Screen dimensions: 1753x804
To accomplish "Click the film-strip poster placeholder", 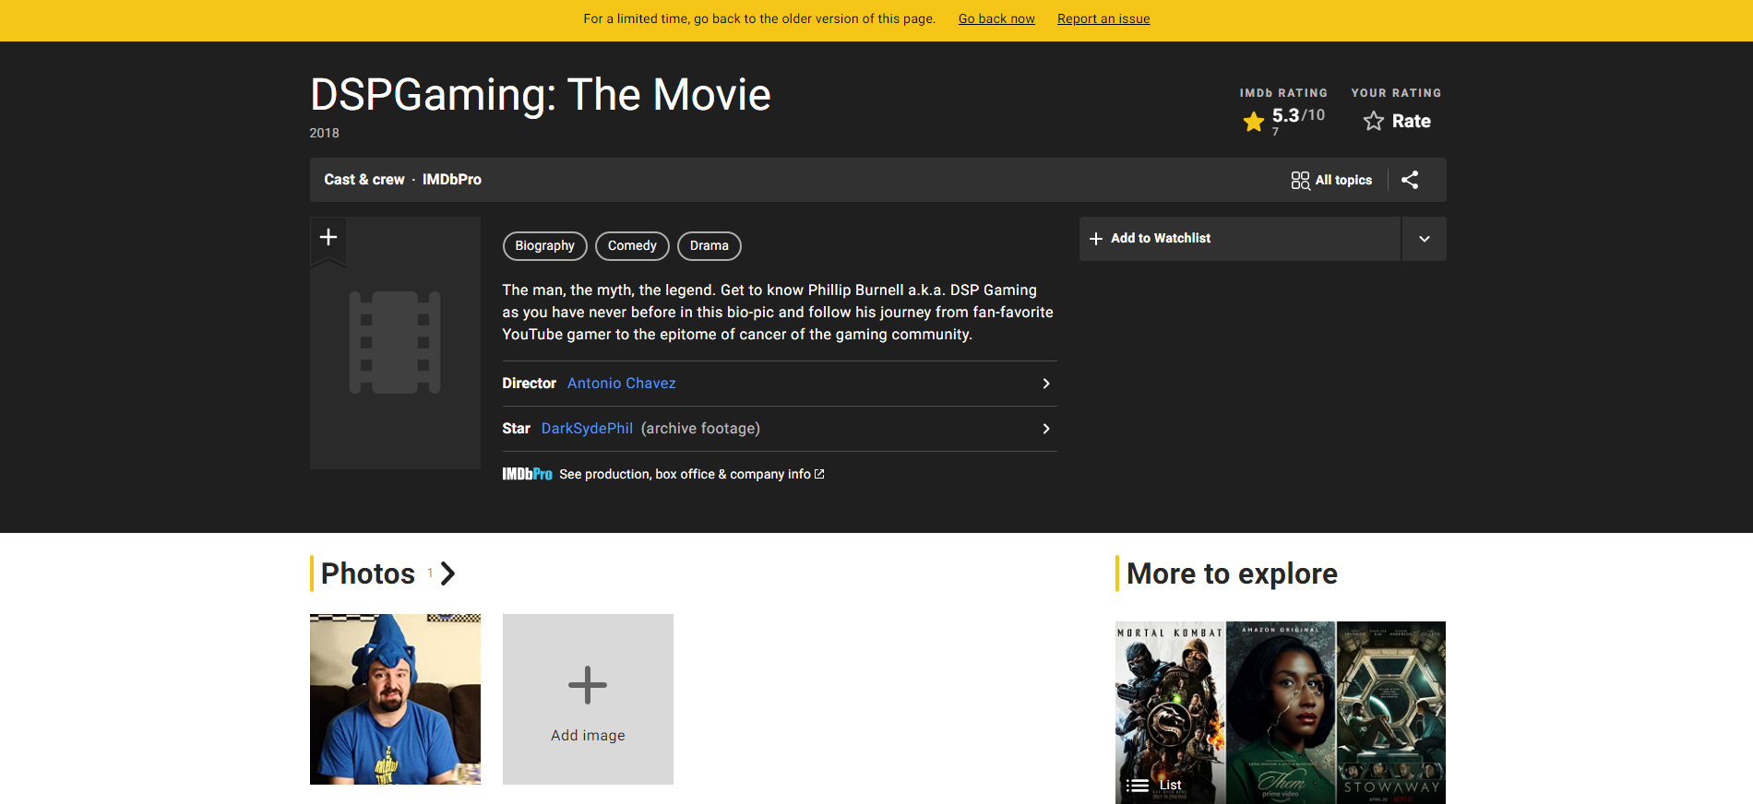I will point(395,343).
